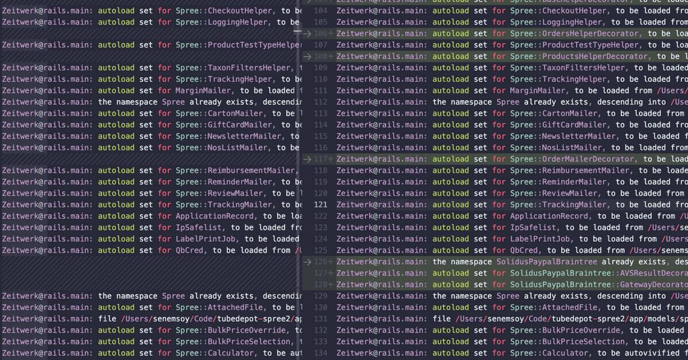Image resolution: width=688 pixels, height=360 pixels.
Task: Click the SolidusPaypalBraintree::GatewayDecorato line
Action: 512,285
